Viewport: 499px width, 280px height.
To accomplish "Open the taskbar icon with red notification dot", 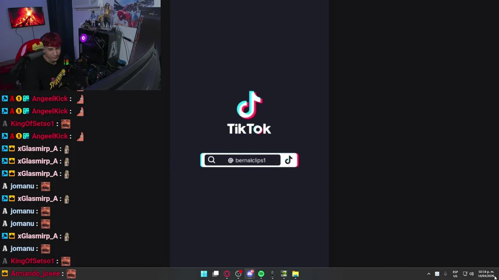I will pyautogui.click(x=239, y=274).
